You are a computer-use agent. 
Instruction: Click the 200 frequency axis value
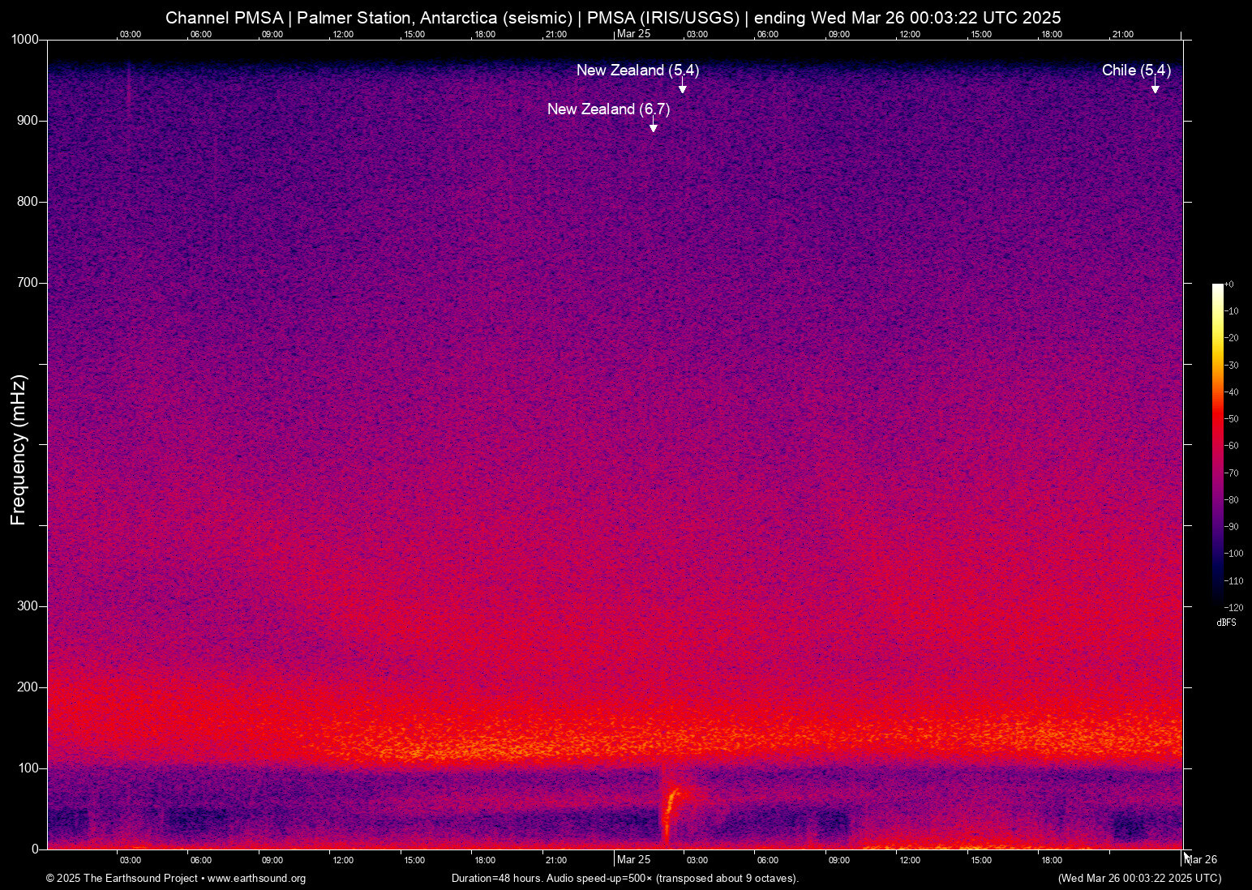(28, 687)
